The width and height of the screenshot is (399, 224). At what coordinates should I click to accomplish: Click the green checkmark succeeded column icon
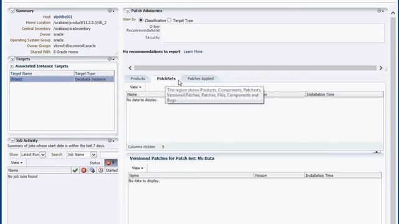75,170
